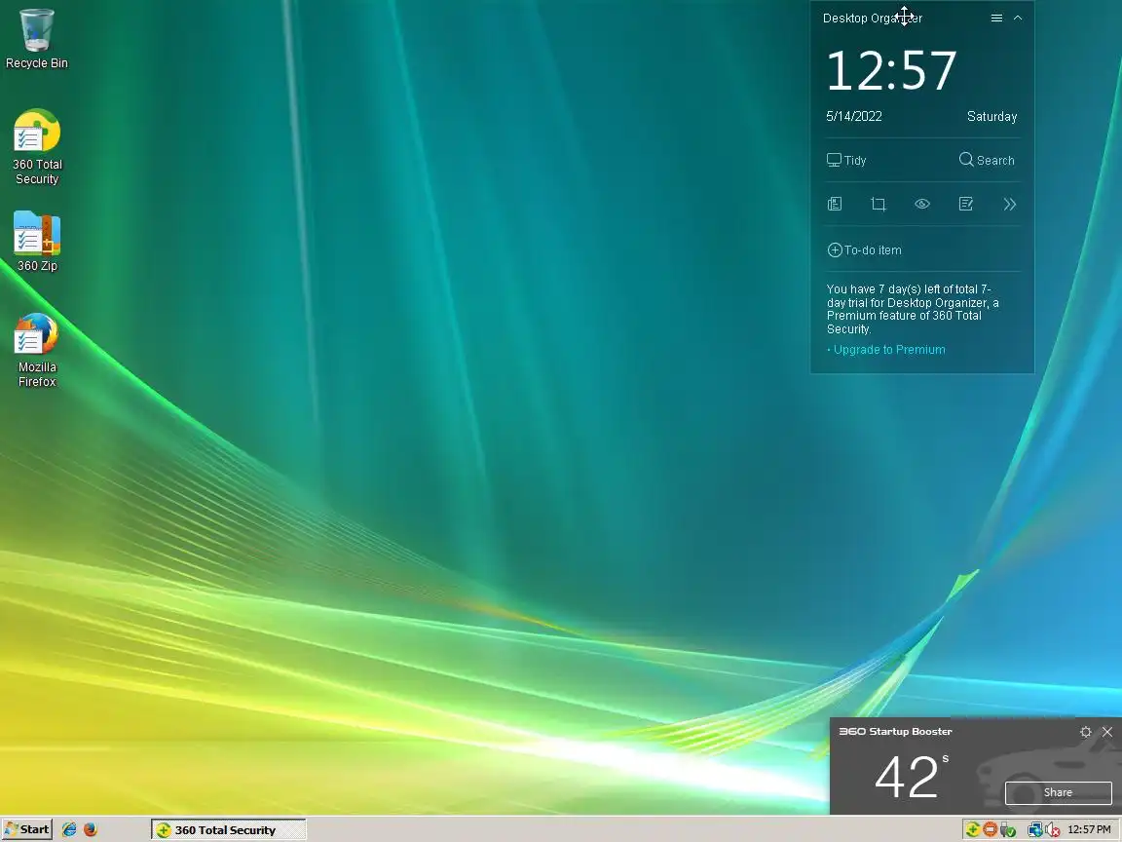Viewport: 1122px width, 842px height.
Task: Open 360 Startup Booster settings gear
Action: pyautogui.click(x=1086, y=732)
